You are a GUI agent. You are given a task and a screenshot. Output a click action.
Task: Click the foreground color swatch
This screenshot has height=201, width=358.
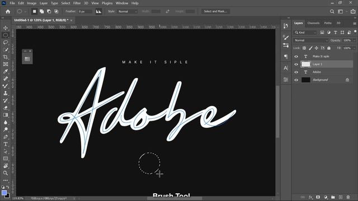coord(4,193)
